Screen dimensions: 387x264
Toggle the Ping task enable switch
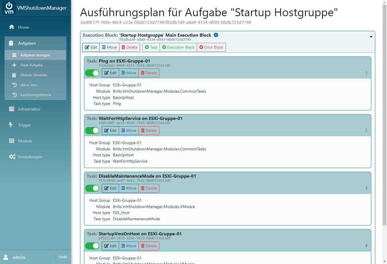tap(92, 73)
